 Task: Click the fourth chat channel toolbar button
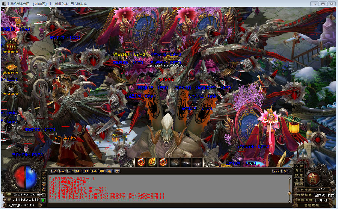(78, 171)
